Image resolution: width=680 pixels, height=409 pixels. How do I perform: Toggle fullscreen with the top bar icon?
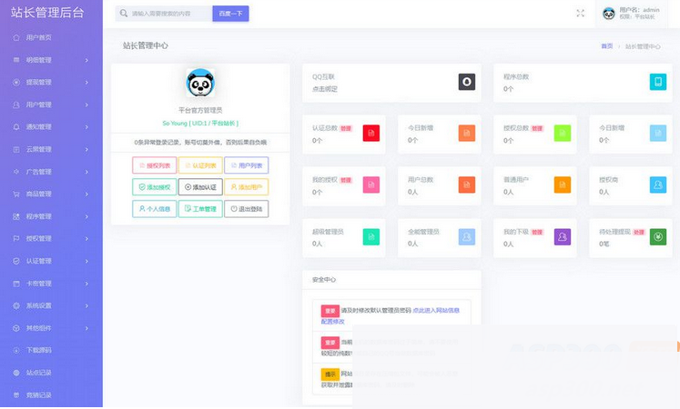pos(581,14)
